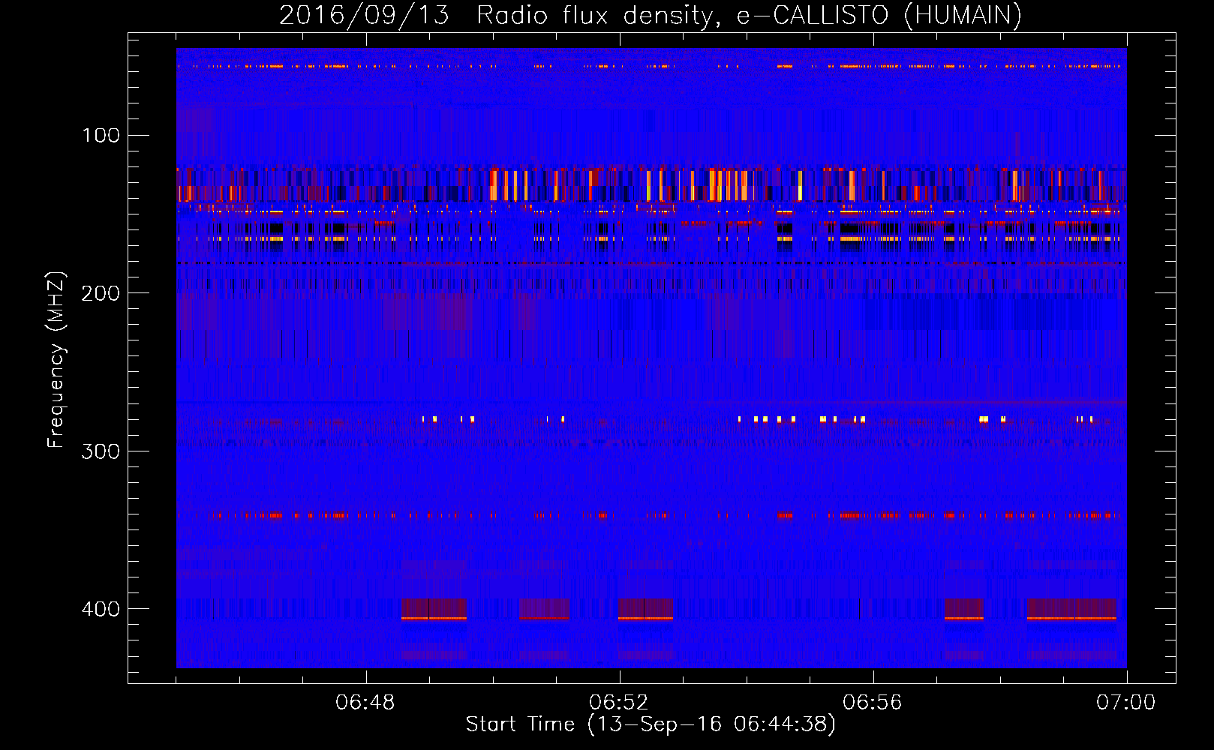Viewport: 1214px width, 750px height.
Task: Click the 300 frequency tick label
Action: pyautogui.click(x=101, y=451)
